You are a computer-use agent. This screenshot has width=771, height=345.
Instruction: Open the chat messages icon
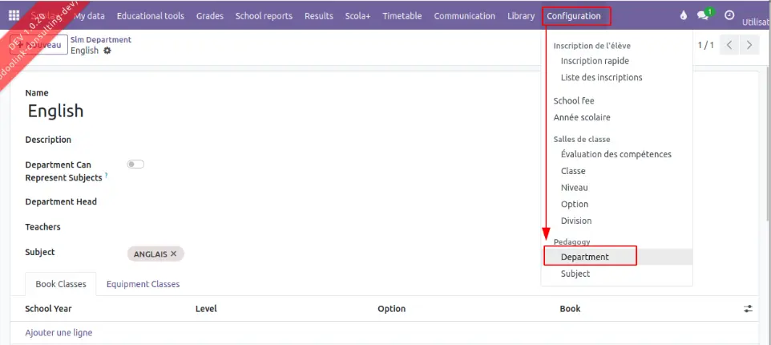(x=704, y=16)
